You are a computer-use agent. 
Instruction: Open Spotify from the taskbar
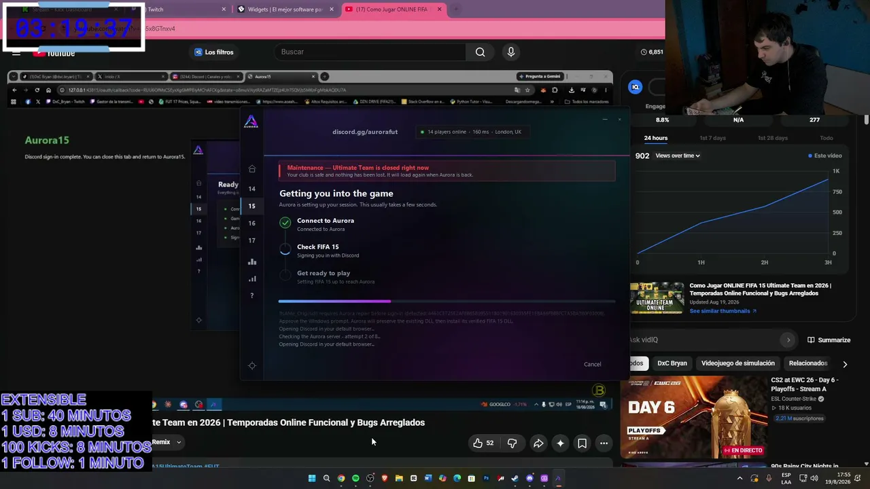point(355,478)
